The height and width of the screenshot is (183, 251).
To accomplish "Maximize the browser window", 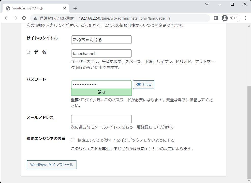I will click(232, 4).
